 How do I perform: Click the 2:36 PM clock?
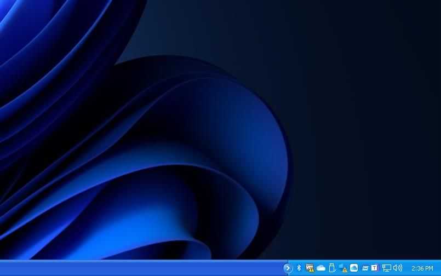pyautogui.click(x=422, y=268)
